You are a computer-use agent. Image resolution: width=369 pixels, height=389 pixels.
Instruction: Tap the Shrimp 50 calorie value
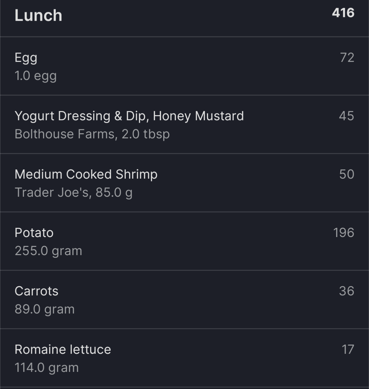pyautogui.click(x=347, y=174)
